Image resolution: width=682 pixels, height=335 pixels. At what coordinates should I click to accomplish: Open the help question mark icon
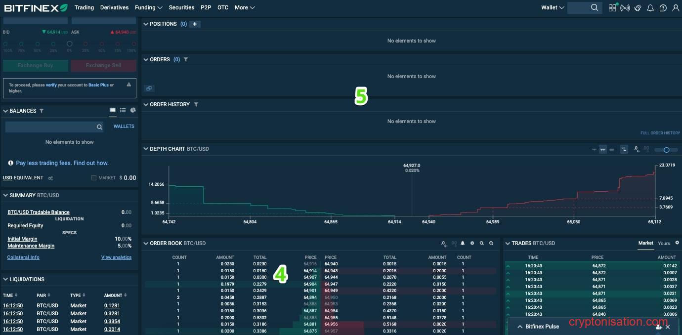(663, 8)
